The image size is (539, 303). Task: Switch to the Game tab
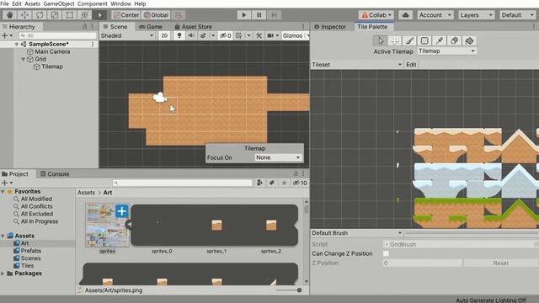151,27
